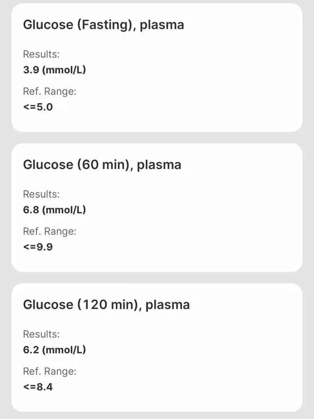Screen dimensions: 314x419
Task: Select the <=5.0 reference range value
Action: coord(38,107)
